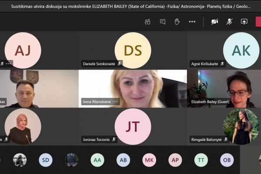
Task: Select the forest photo participant in strip
Action: [72, 160]
